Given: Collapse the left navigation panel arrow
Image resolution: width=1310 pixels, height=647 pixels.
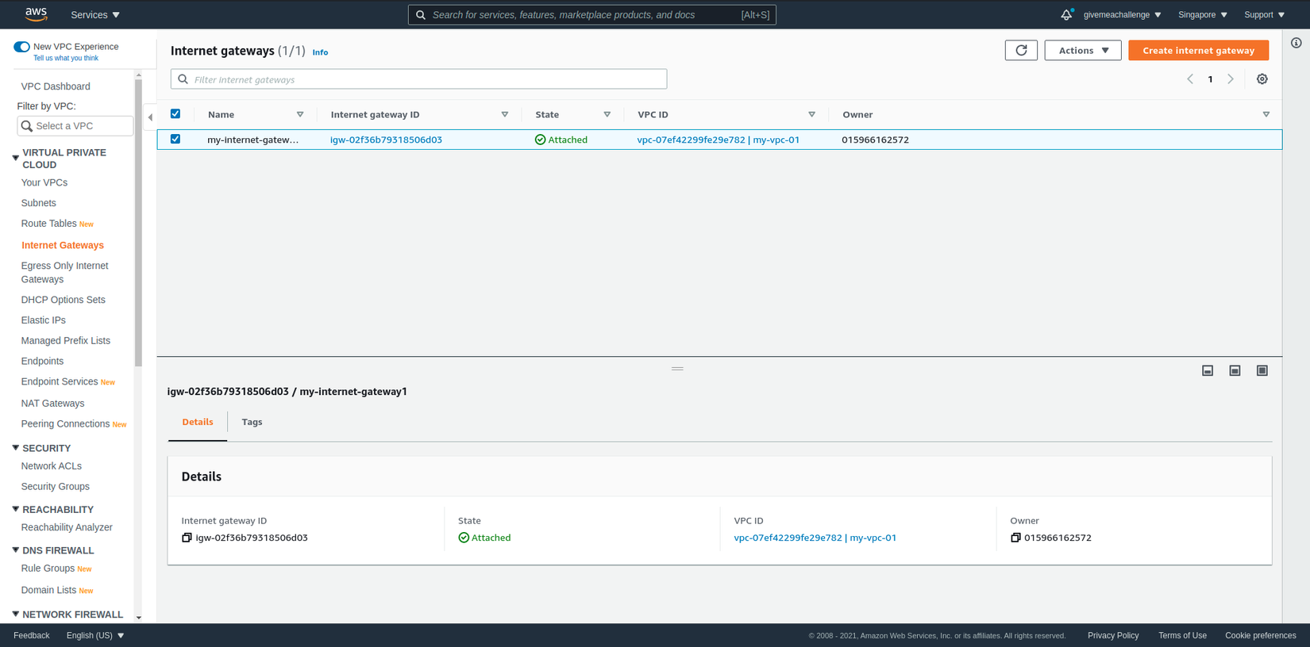Looking at the screenshot, I should coord(150,117).
